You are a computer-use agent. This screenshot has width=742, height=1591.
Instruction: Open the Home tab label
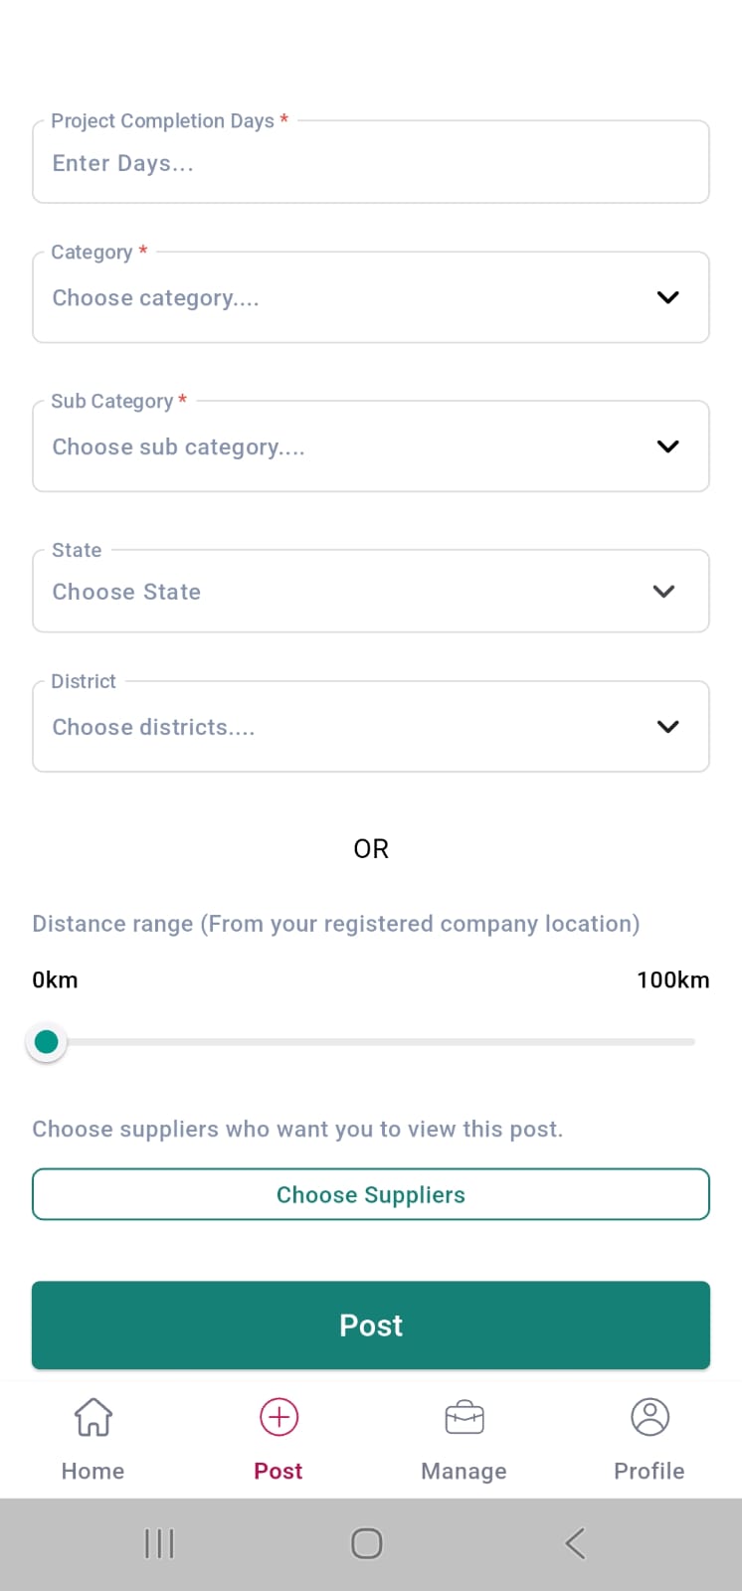tap(93, 1471)
